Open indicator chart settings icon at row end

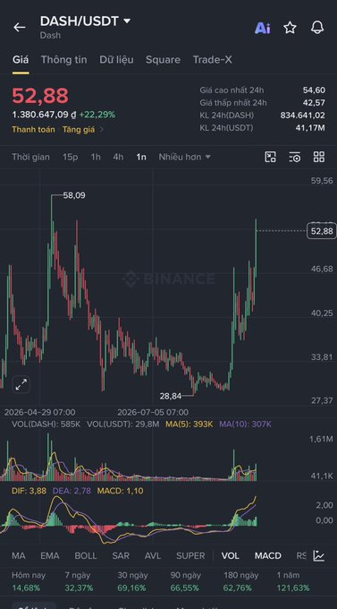coord(319,556)
